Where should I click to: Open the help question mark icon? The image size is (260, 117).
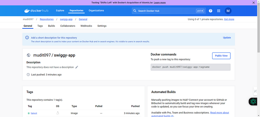(x=210, y=11)
